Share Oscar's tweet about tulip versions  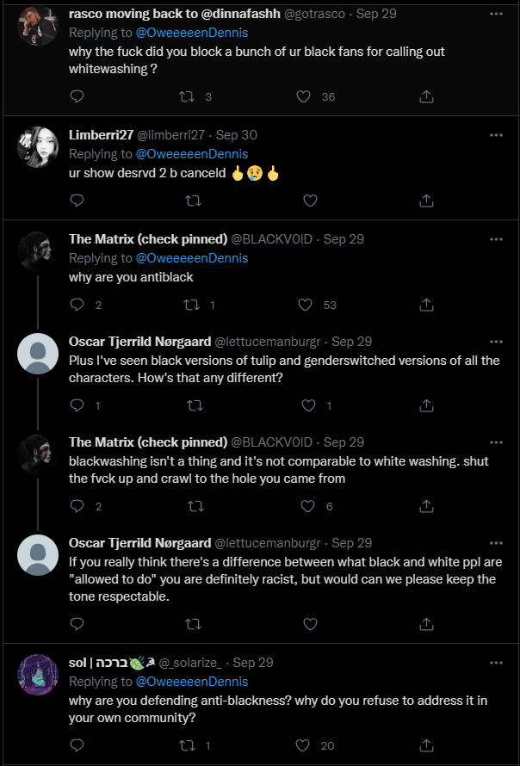425,405
